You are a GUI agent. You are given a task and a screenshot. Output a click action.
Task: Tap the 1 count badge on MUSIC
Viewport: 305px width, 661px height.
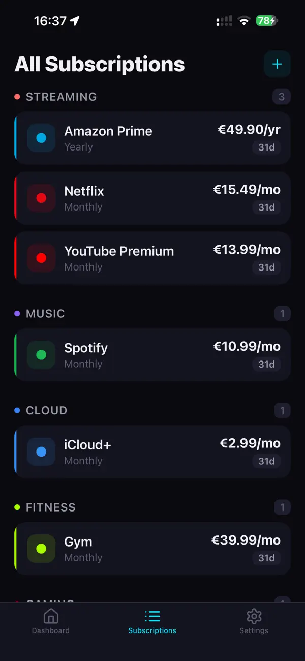(x=282, y=314)
